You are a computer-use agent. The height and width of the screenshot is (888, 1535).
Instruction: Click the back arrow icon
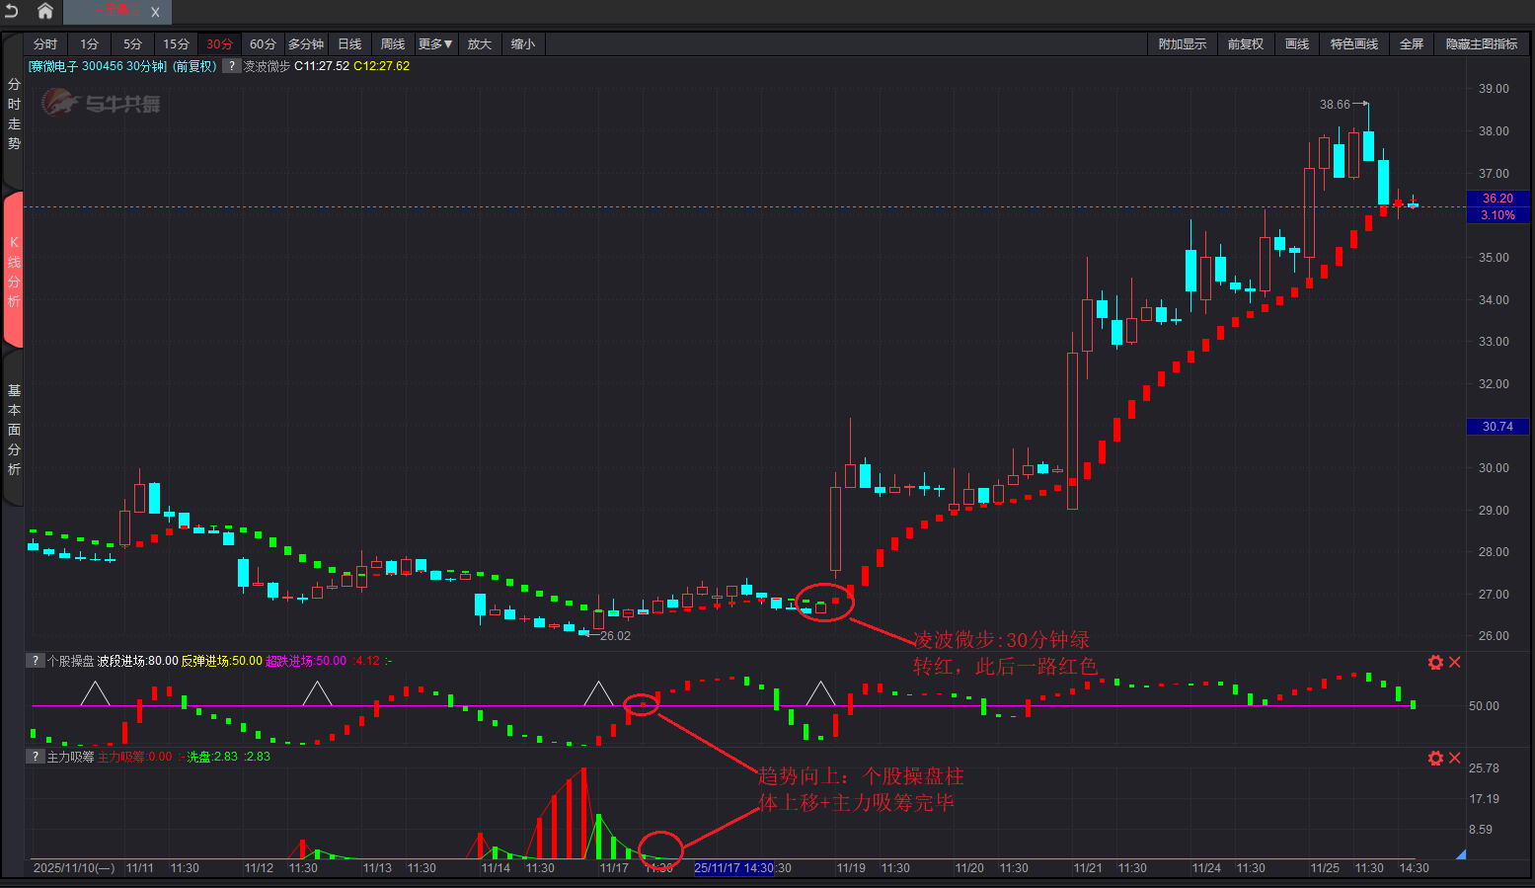12,11
